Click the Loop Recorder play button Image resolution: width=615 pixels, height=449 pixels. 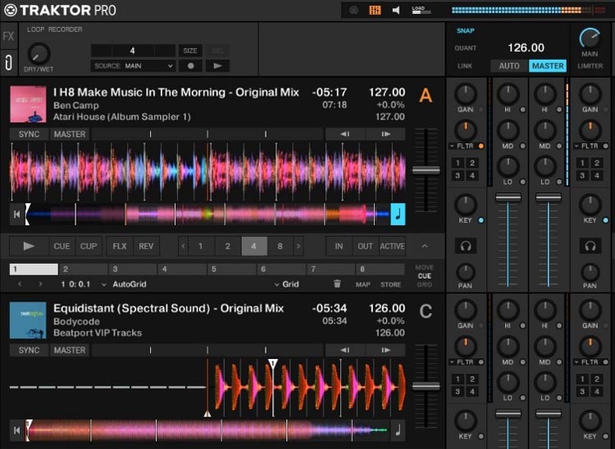pyautogui.click(x=217, y=66)
